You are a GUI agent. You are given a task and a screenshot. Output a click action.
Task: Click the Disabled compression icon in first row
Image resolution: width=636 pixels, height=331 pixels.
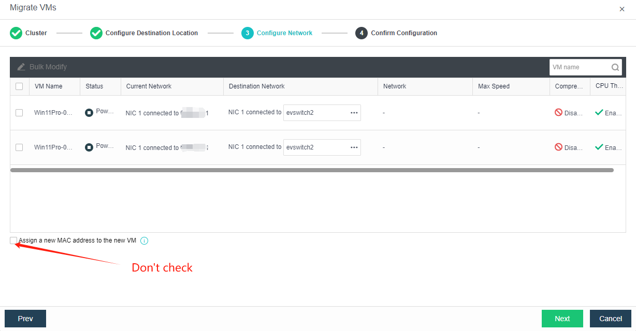558,112
